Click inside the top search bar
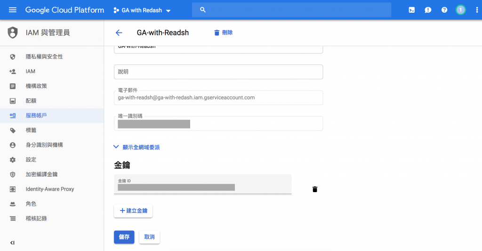 (291, 10)
